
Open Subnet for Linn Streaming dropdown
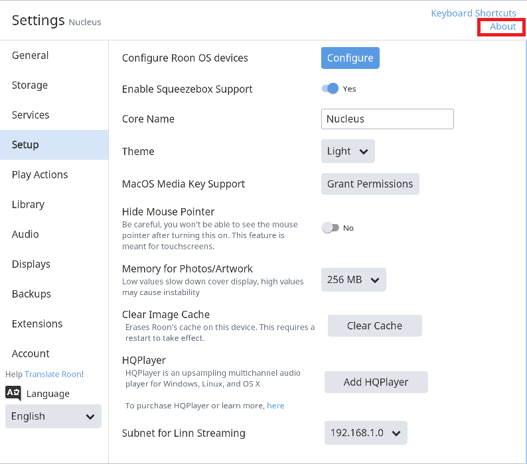[365, 433]
